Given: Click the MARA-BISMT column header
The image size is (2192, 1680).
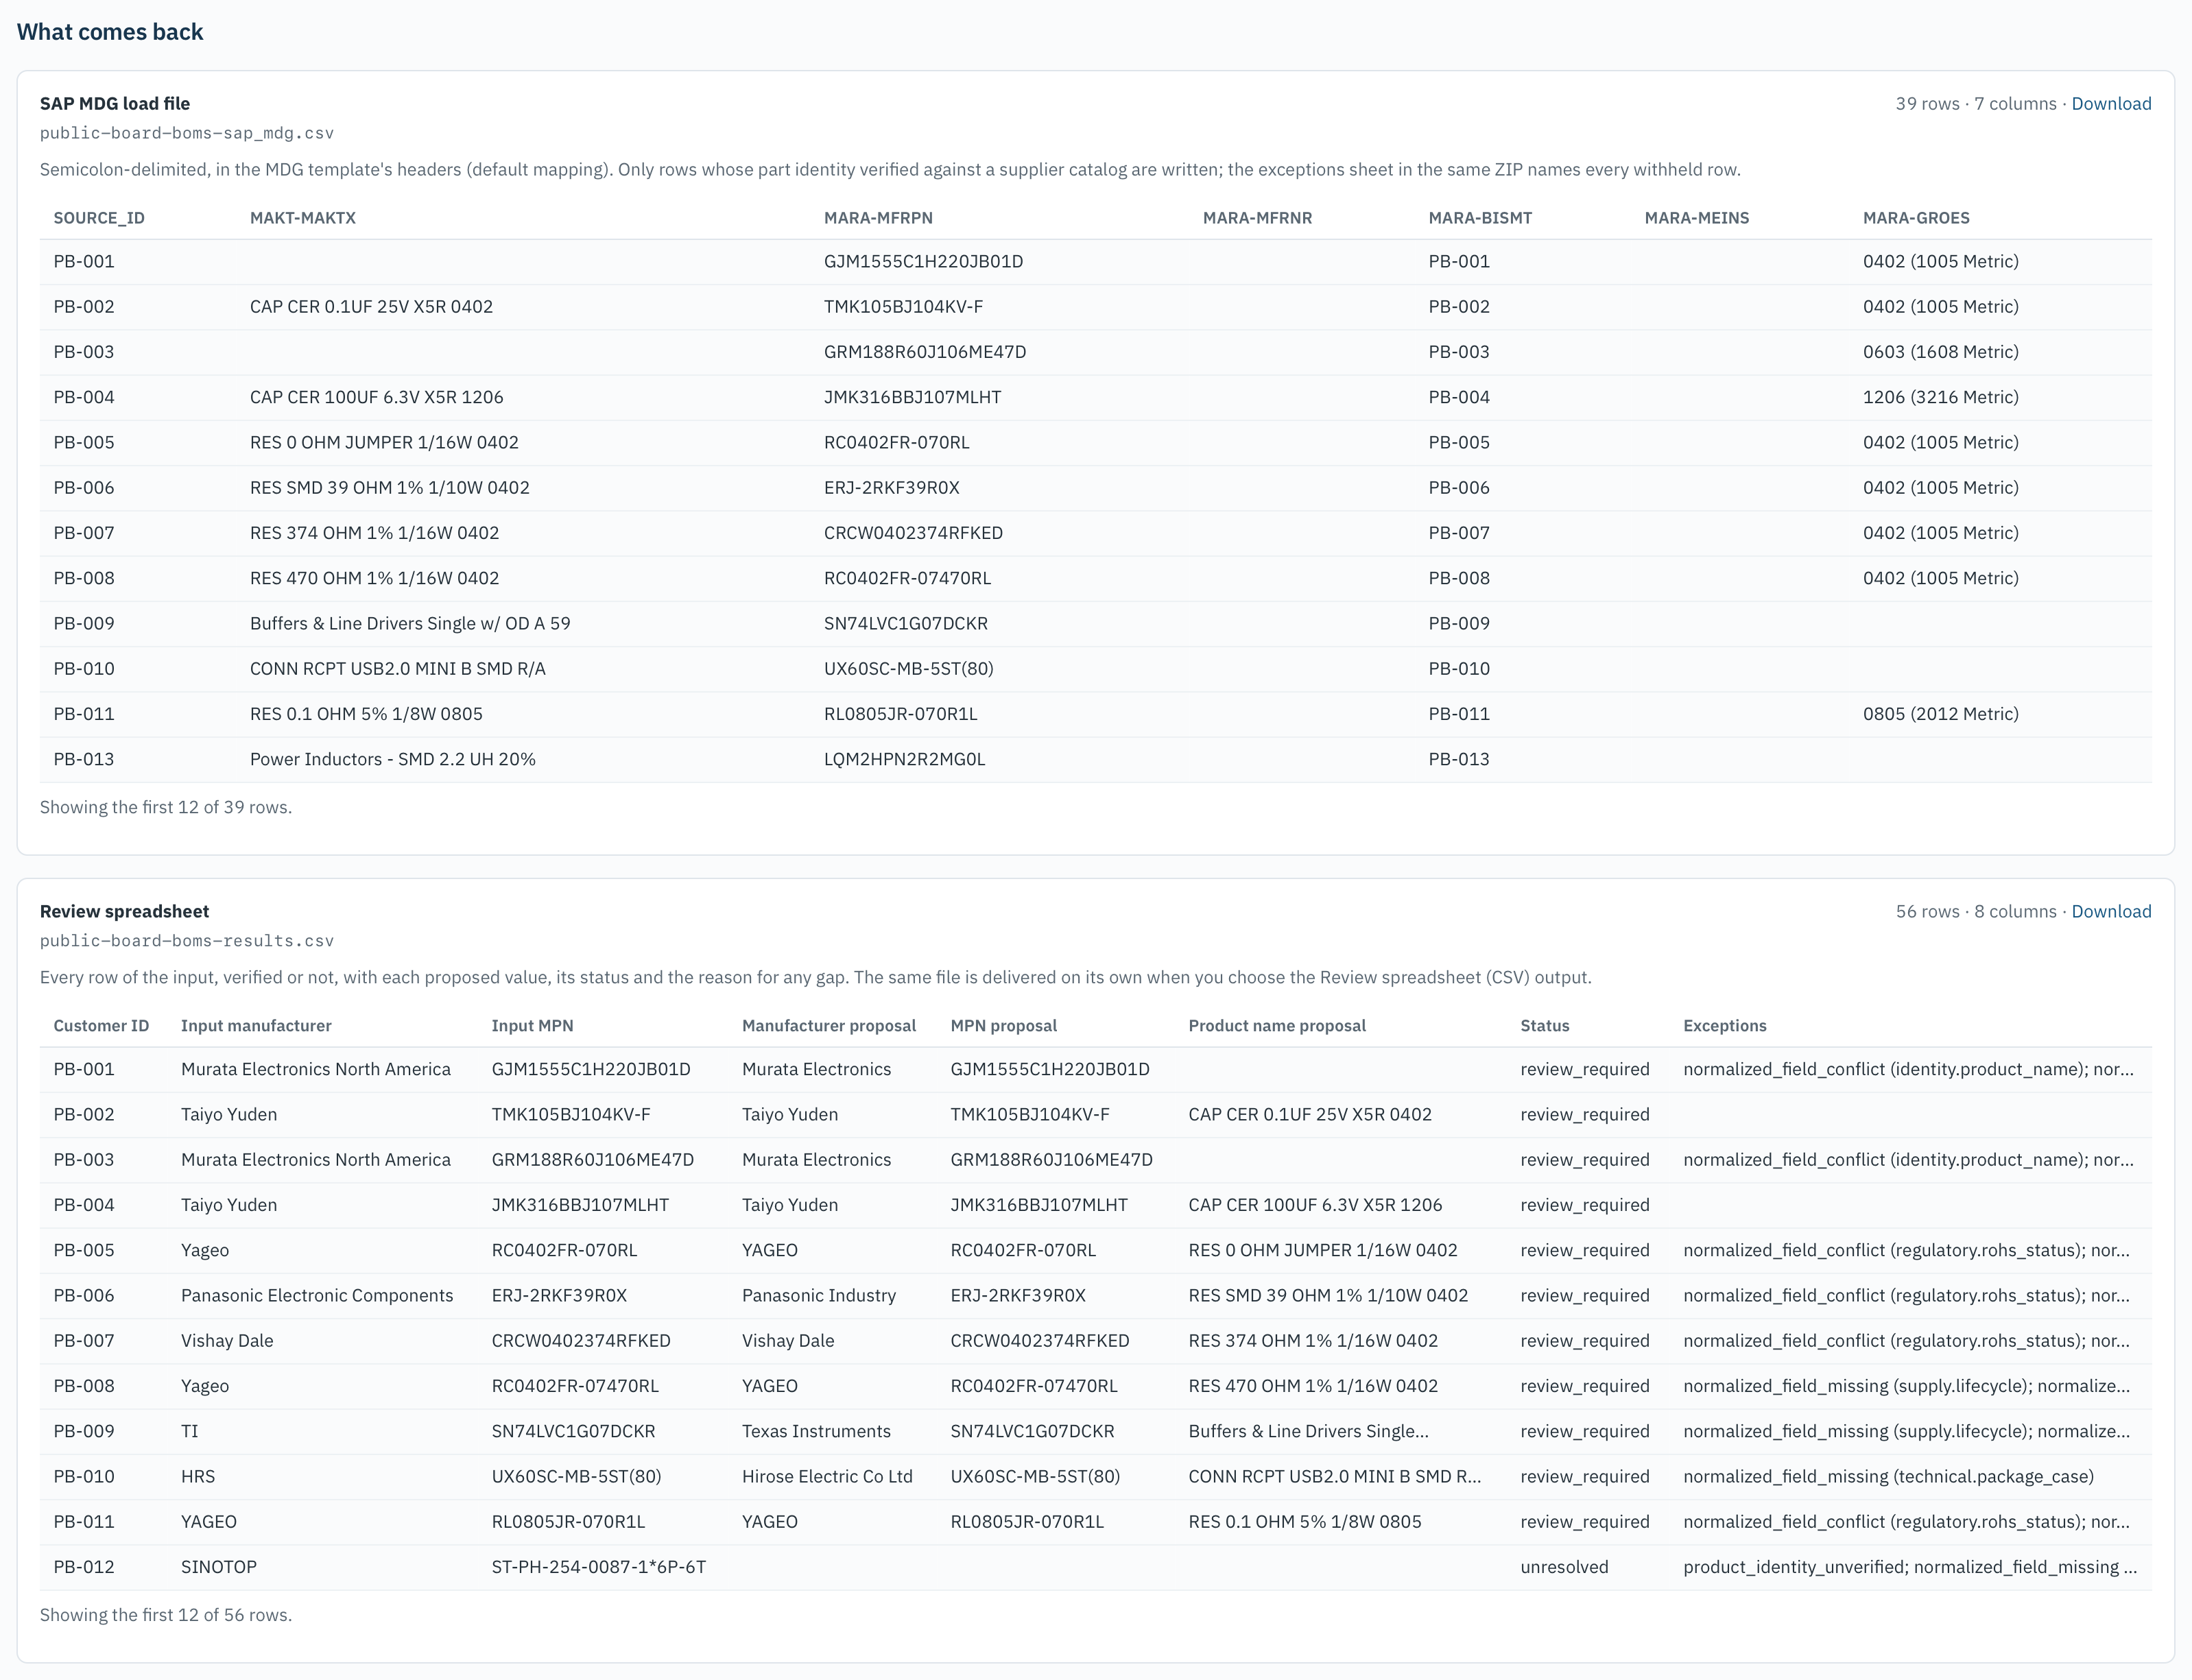Looking at the screenshot, I should point(1480,218).
